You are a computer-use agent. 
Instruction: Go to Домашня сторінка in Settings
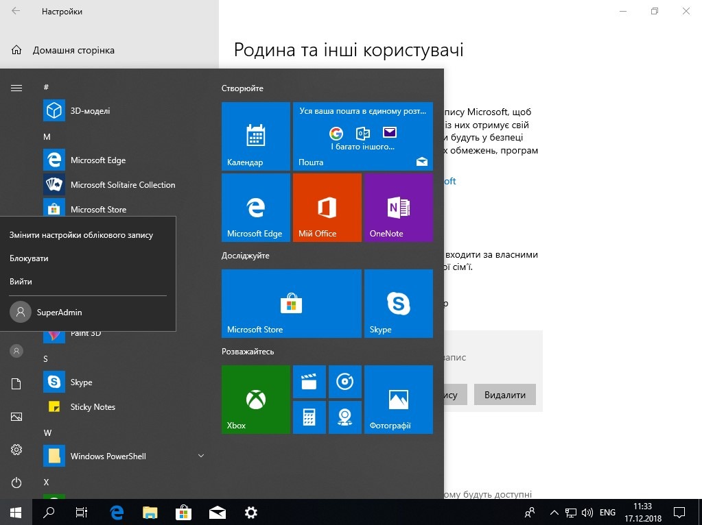[73, 50]
